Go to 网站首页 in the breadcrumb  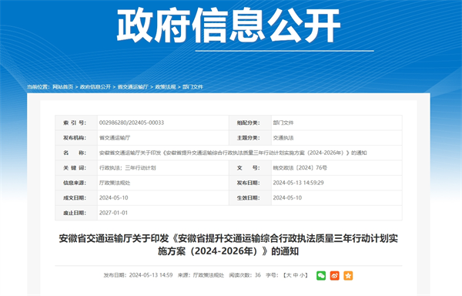63,86
